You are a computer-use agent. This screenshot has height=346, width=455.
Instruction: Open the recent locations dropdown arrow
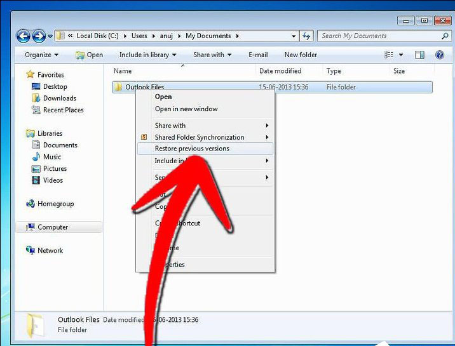50,36
